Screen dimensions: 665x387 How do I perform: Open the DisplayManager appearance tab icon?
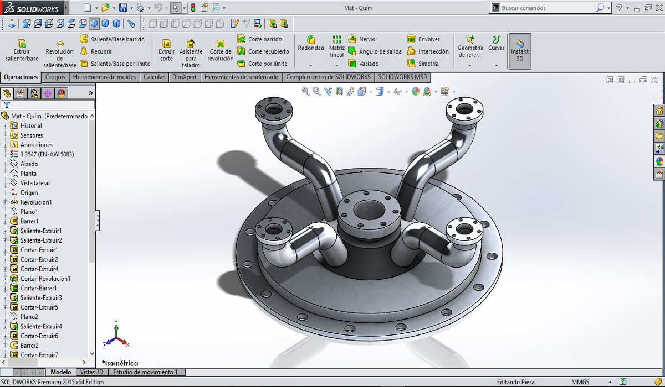point(62,93)
